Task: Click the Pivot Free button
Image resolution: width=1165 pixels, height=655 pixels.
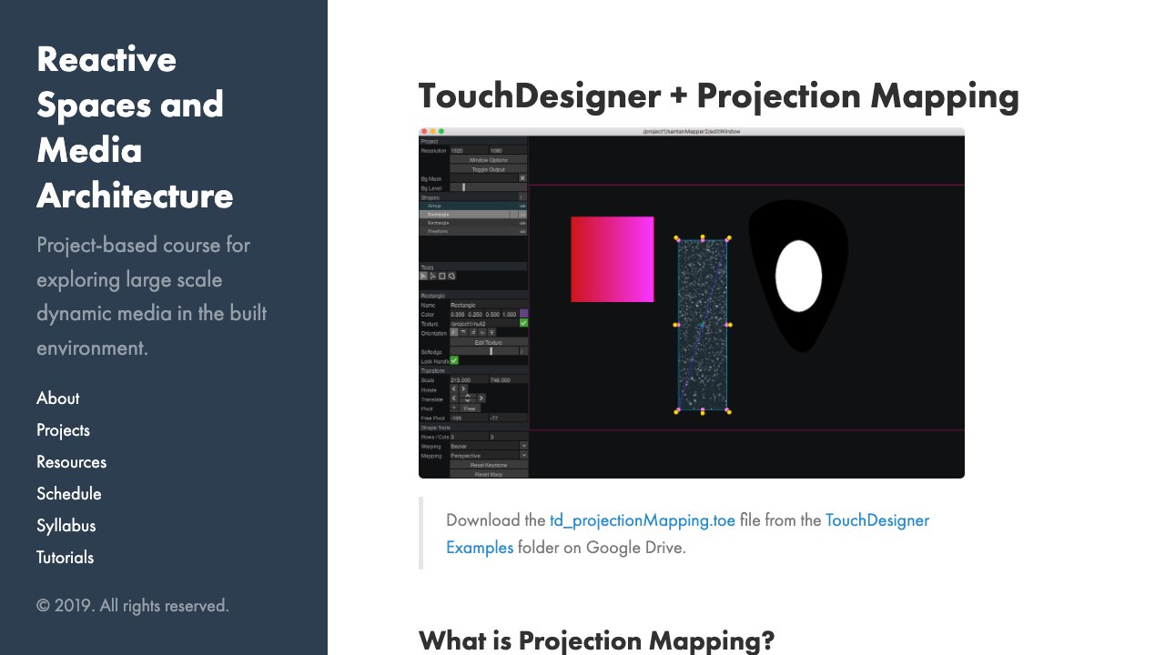Action: point(470,408)
